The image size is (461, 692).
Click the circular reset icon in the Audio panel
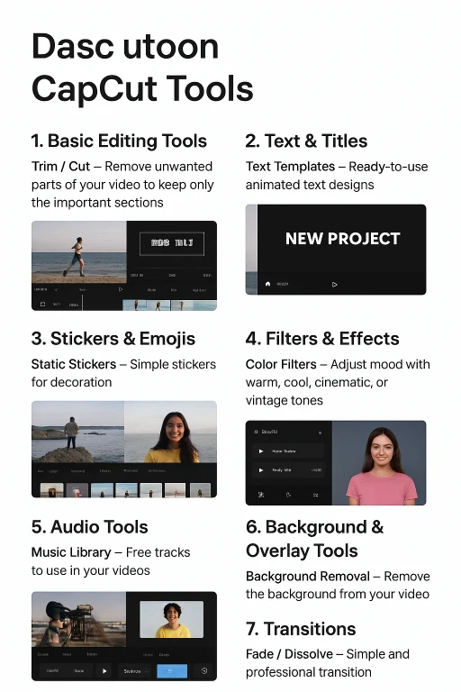pyautogui.click(x=204, y=670)
